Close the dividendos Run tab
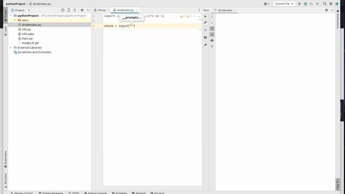The width and height of the screenshot is (345, 194). (x=235, y=10)
